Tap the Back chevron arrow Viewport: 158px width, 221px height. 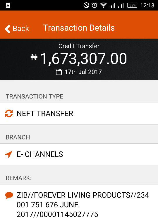pyautogui.click(x=8, y=29)
